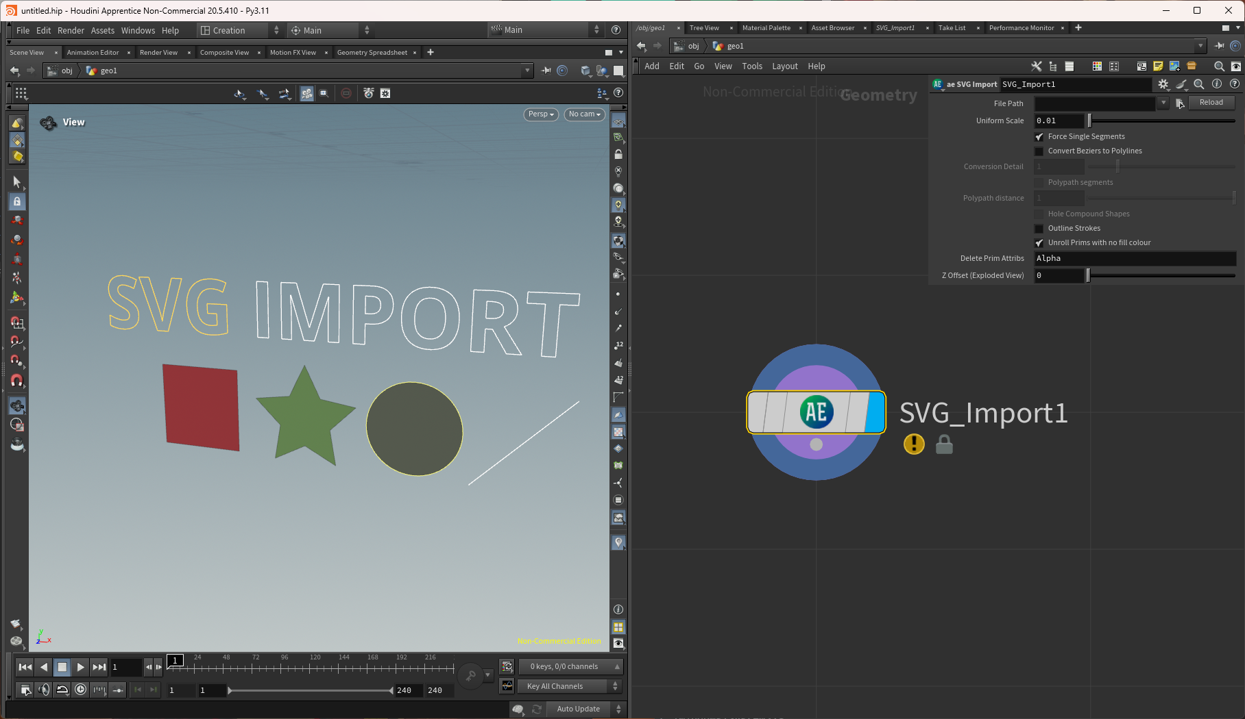Adjust the Uniform Scale slider
Image resolution: width=1245 pixels, height=719 pixels.
tap(1161, 121)
